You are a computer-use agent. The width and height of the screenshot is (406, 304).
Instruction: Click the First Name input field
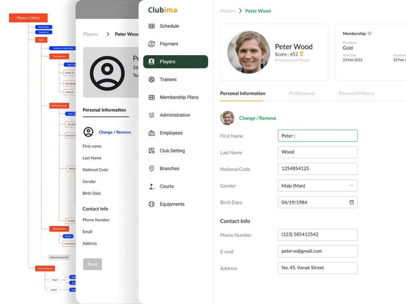(318, 136)
